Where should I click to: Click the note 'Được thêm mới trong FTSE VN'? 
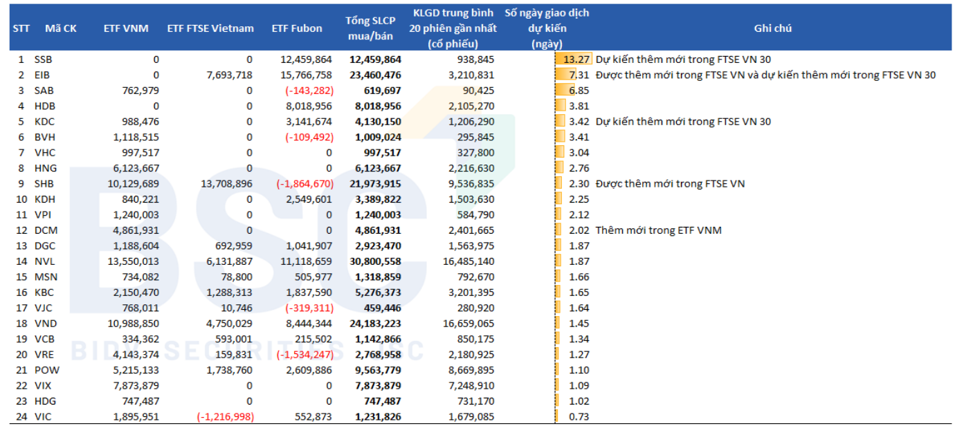pyautogui.click(x=670, y=184)
